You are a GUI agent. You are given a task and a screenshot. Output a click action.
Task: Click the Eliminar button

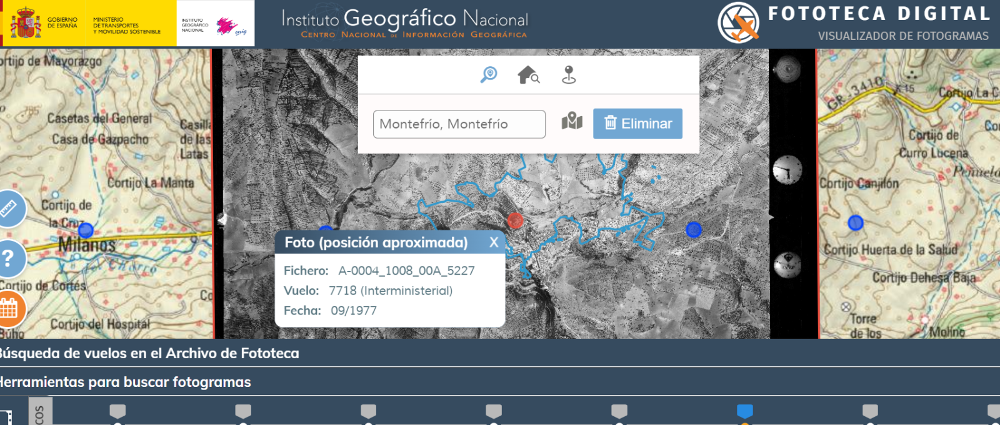pyautogui.click(x=637, y=124)
